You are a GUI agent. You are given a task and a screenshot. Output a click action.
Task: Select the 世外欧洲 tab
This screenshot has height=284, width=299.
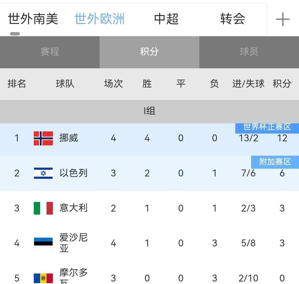99,19
